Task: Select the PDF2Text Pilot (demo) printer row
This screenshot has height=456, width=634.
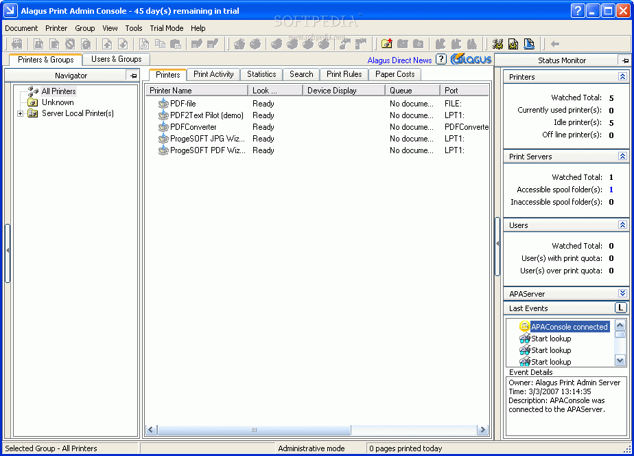Action: (317, 115)
